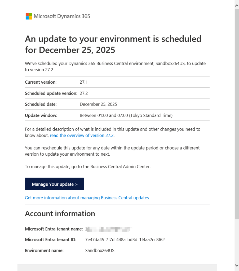Click the "Update window:" label

click(41, 115)
